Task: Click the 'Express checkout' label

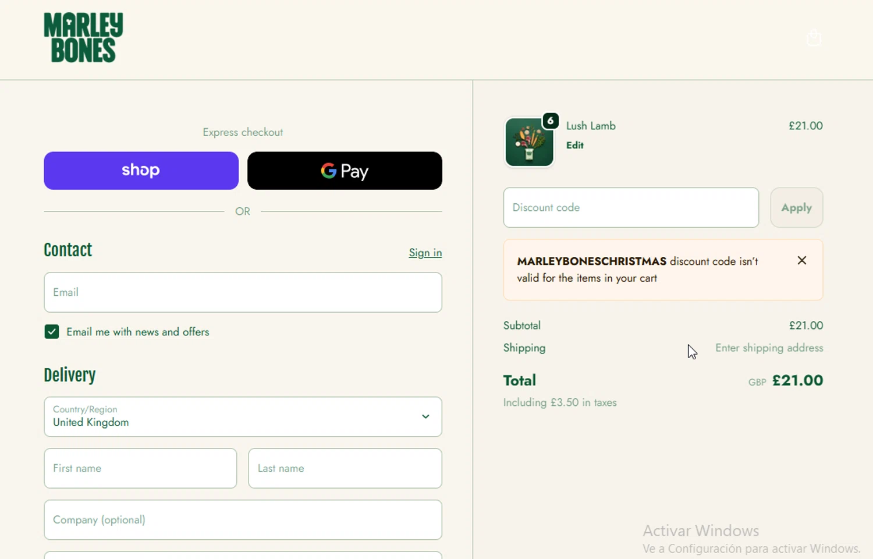Action: tap(243, 132)
